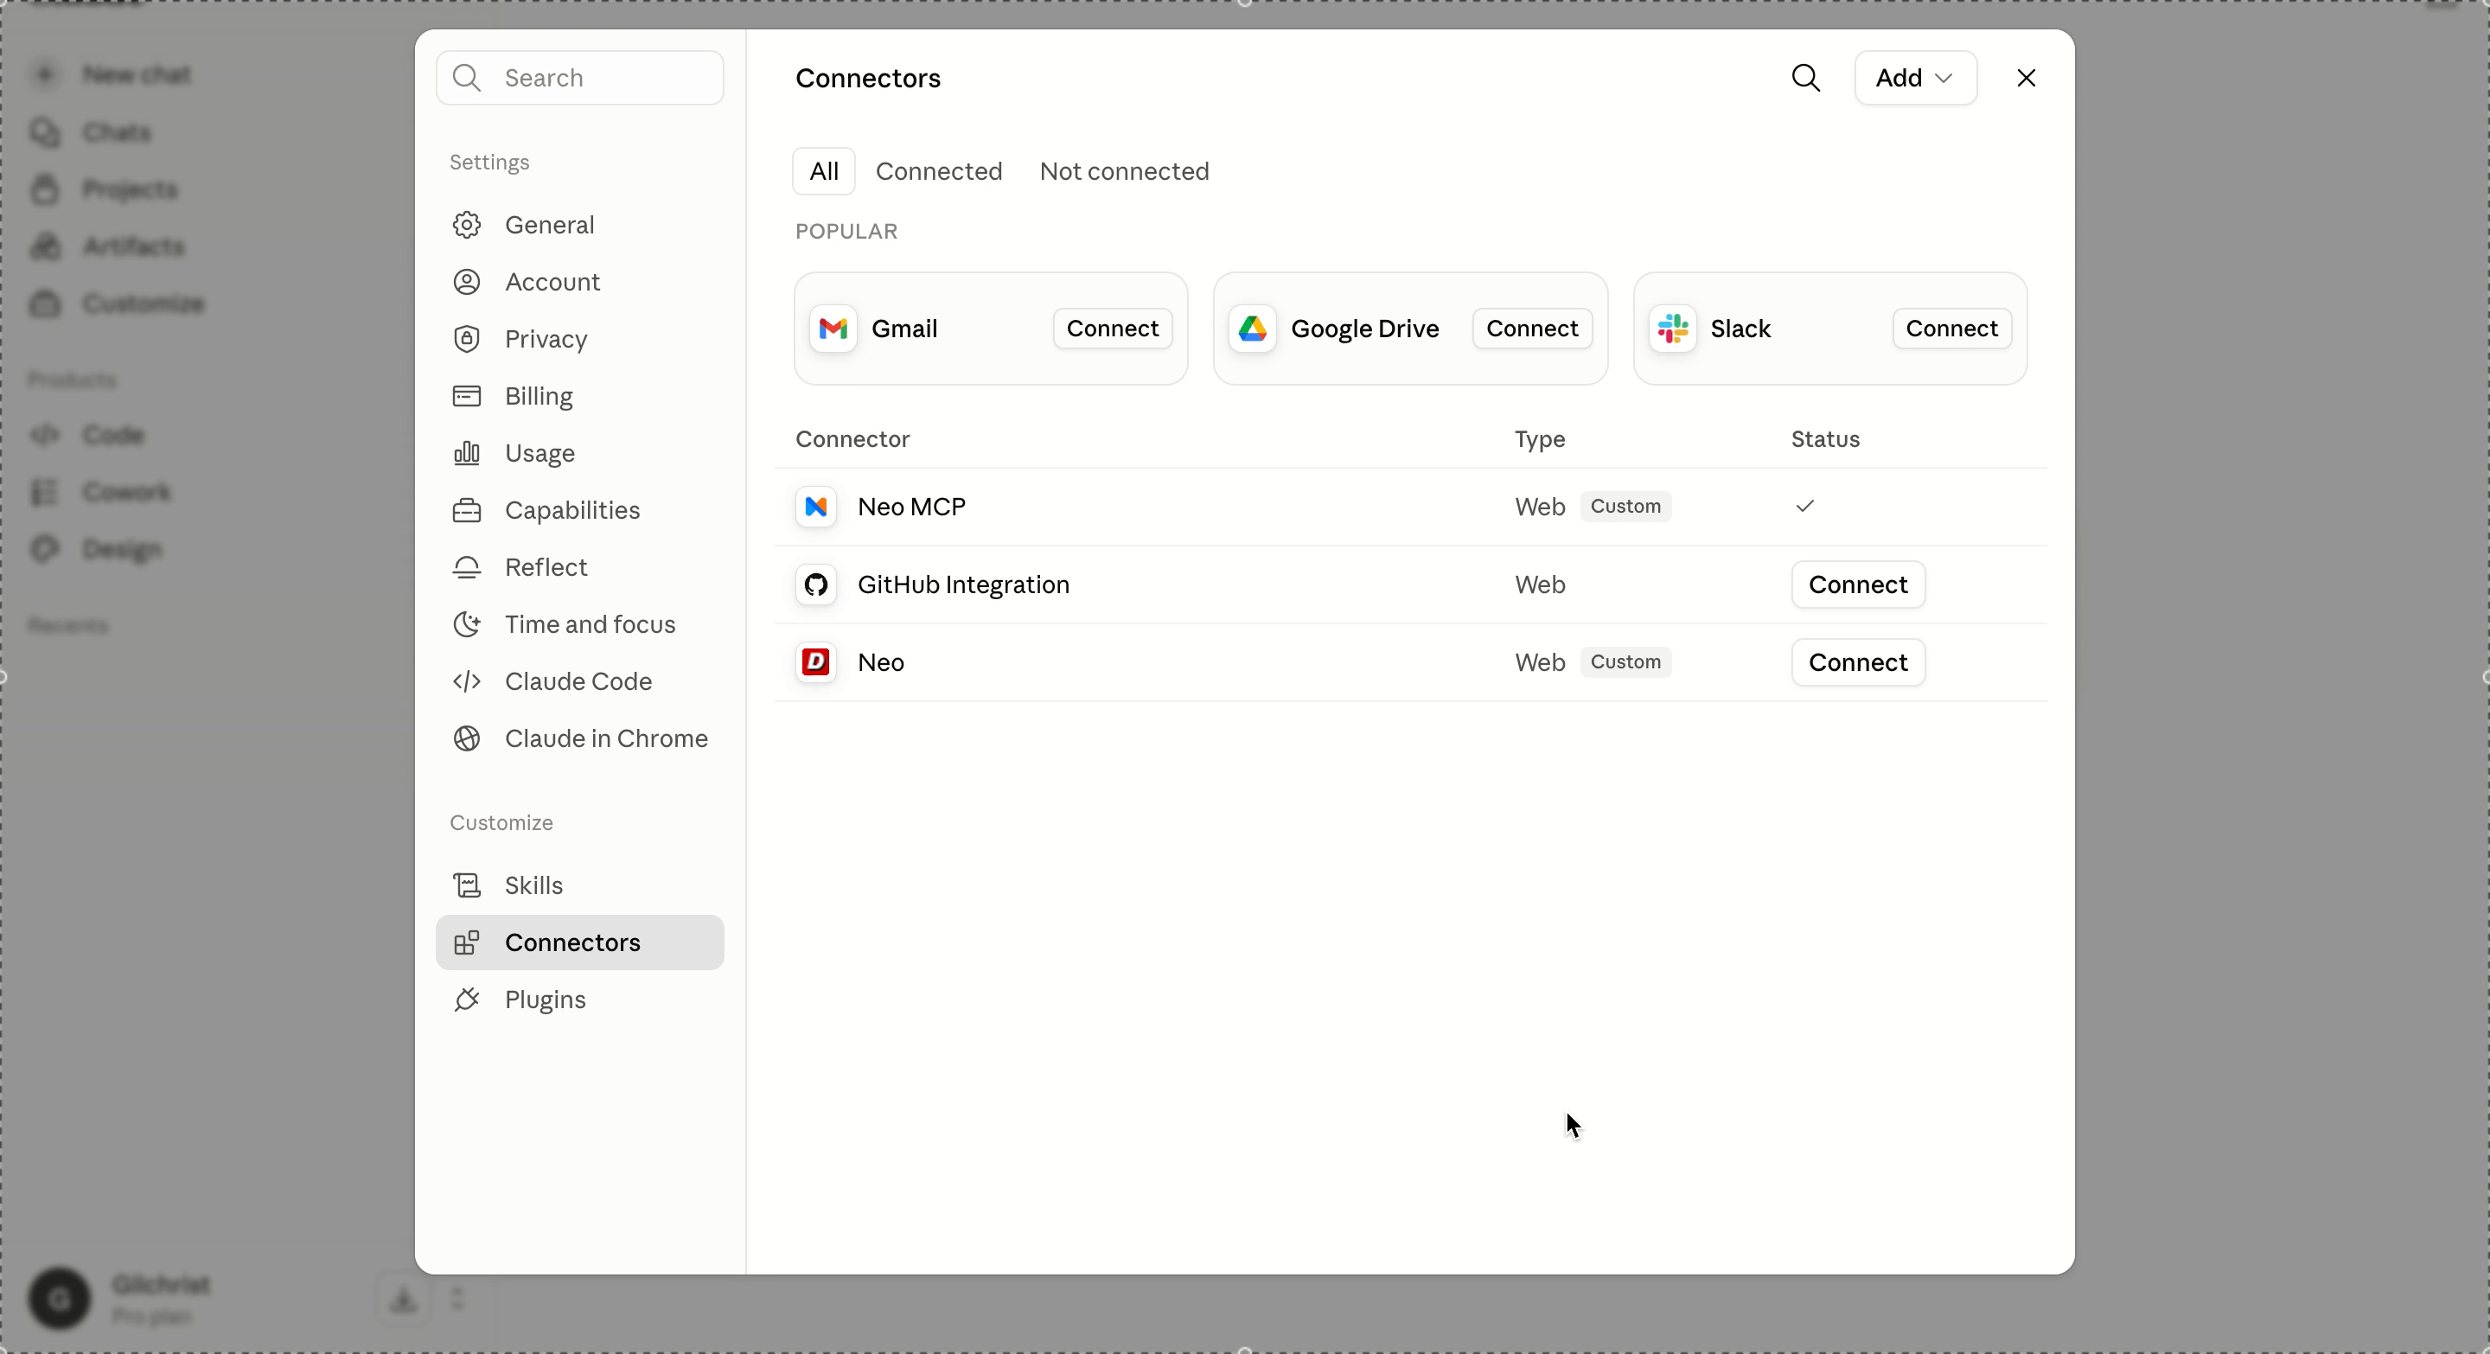Open Chats in background sidebar
The image size is (2490, 1354).
(x=116, y=131)
